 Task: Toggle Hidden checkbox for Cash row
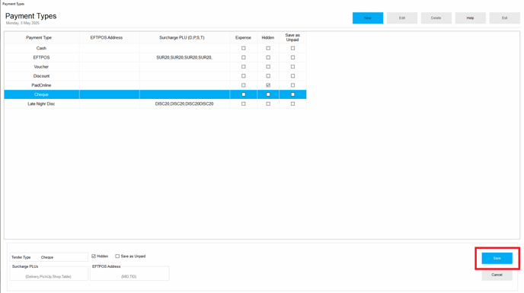268,48
